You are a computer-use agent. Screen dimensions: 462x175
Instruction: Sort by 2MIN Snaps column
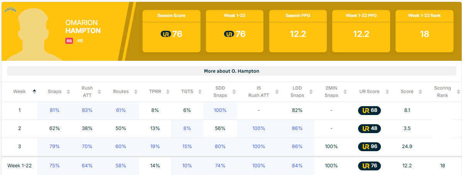click(344, 92)
